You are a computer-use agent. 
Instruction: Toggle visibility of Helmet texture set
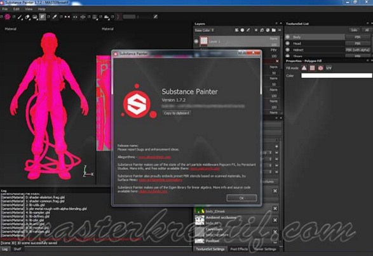288,50
